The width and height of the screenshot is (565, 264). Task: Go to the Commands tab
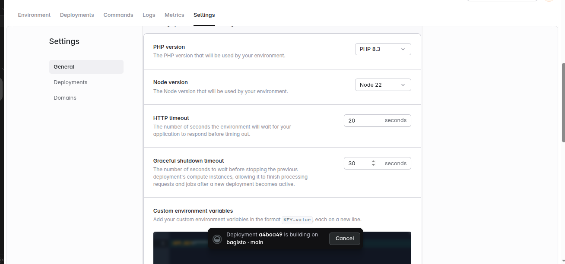118,15
